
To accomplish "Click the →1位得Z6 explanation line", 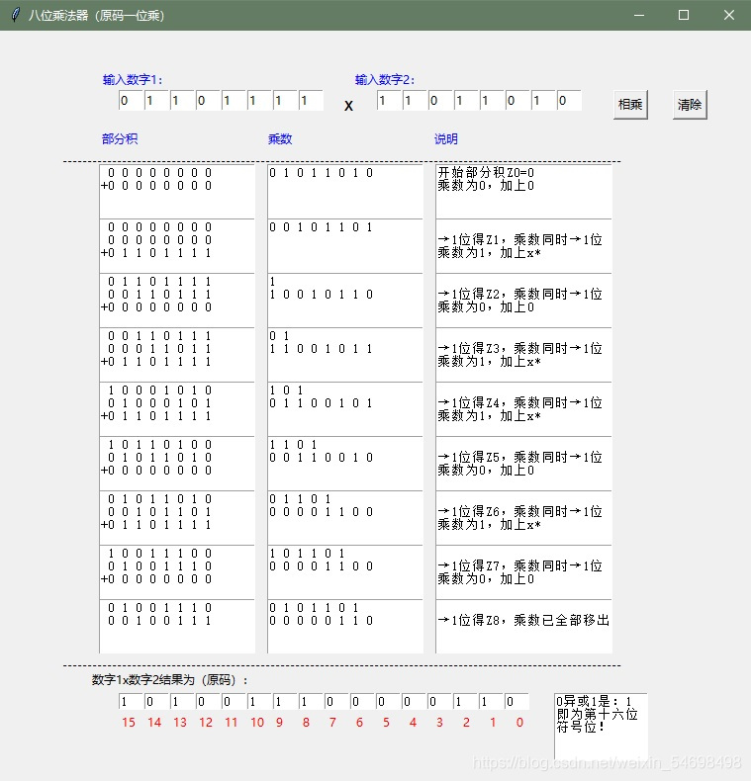I will point(520,511).
